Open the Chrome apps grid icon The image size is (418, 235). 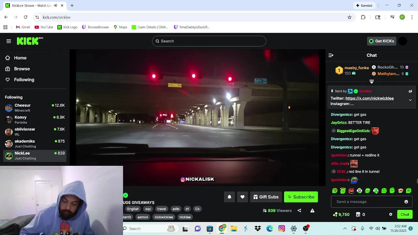[x=5, y=27]
